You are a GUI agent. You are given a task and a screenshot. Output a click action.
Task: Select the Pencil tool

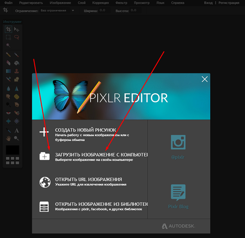click(x=9, y=55)
